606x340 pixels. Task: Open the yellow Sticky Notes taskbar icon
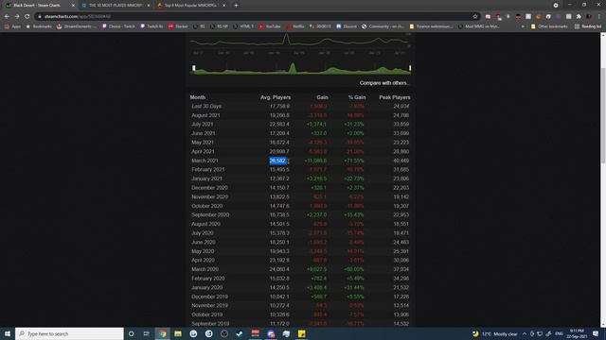302,333
